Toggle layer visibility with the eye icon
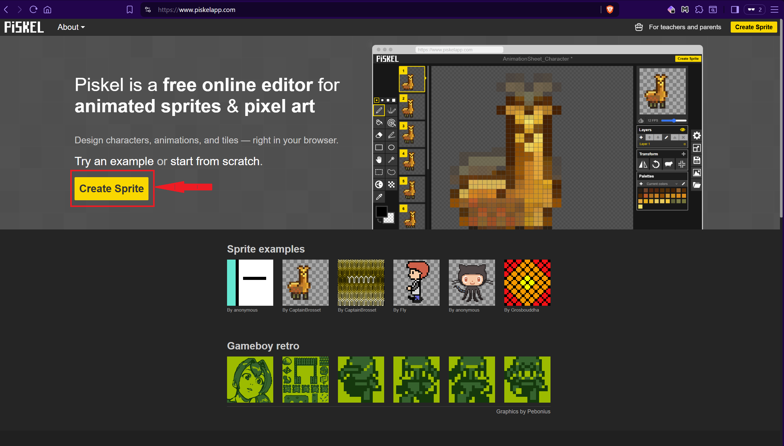The height and width of the screenshot is (446, 784). tap(683, 130)
